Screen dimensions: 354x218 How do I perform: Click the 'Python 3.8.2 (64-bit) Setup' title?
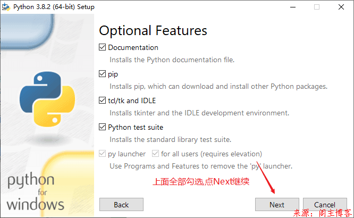[x=54, y=7]
